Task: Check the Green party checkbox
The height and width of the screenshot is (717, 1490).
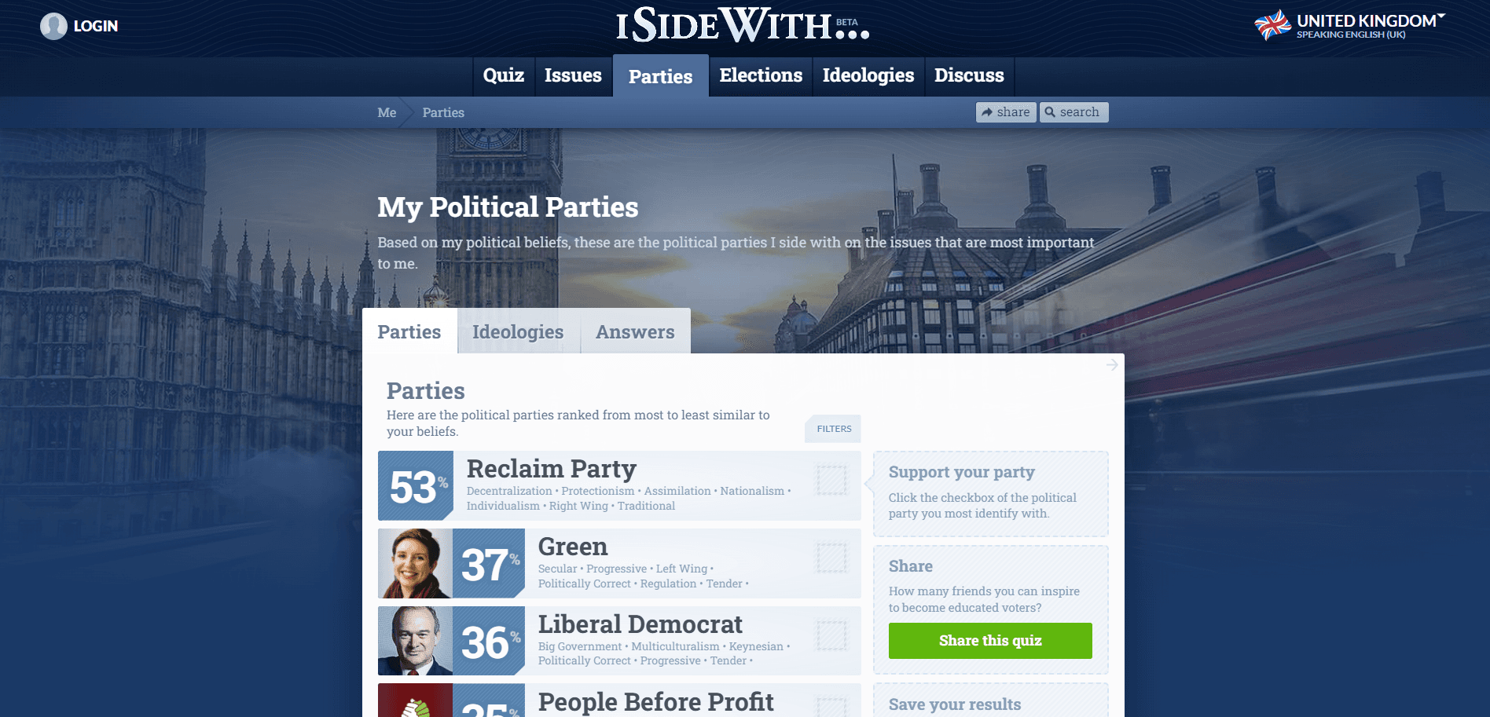Action: point(831,558)
